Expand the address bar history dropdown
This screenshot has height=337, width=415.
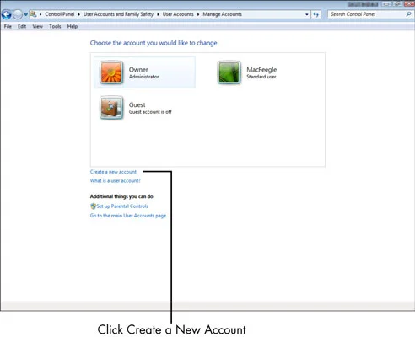coord(307,14)
